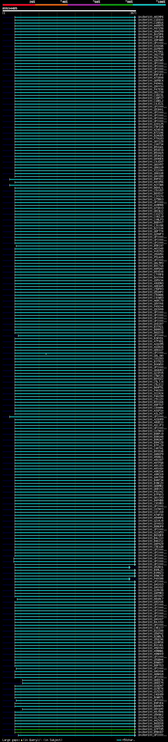Screen dimensions: 168x742
Task: Open hit UniRef100_C6SZ83
Action: [x=151, y=358]
